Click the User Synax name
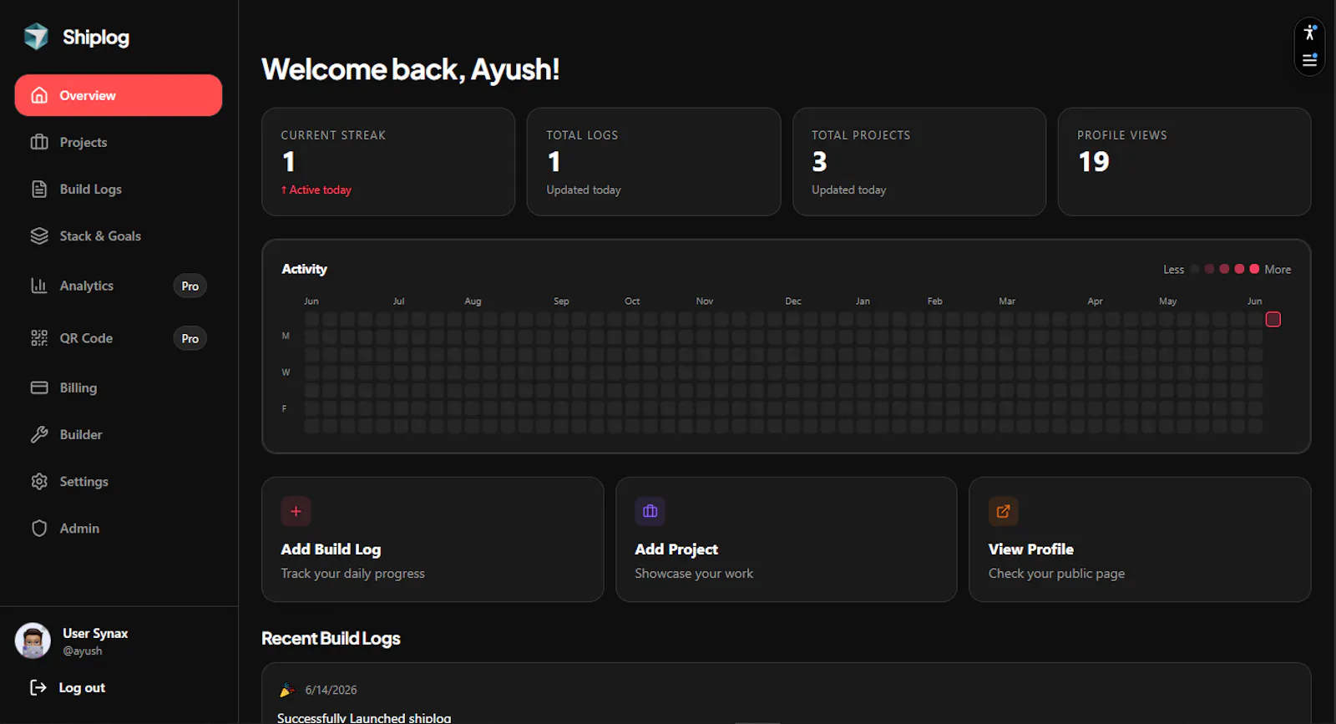This screenshot has height=724, width=1336. pyautogui.click(x=95, y=633)
